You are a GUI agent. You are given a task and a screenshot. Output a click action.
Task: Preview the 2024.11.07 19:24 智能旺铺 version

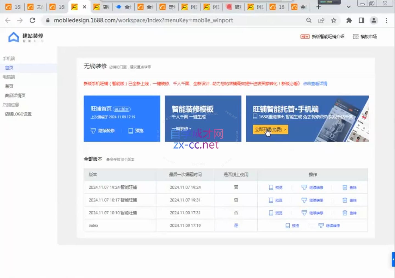276,188
